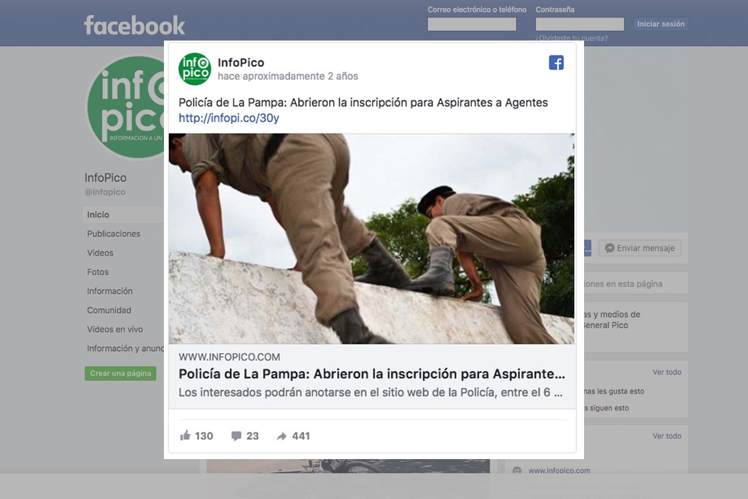Click the InfoPico page name in sidebar

(x=105, y=178)
